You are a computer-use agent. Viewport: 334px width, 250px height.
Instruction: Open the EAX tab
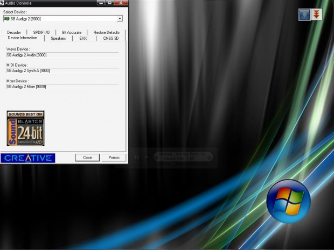click(x=83, y=38)
